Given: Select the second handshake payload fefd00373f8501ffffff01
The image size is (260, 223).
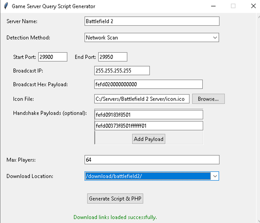Looking at the screenshot, I should tap(149, 126).
